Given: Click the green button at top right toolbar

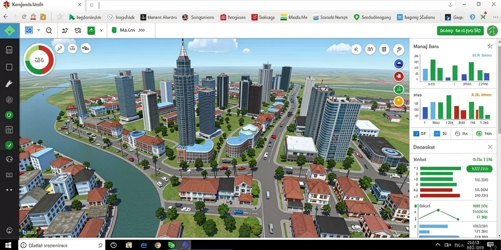Looking at the screenshot, I should click(460, 31).
